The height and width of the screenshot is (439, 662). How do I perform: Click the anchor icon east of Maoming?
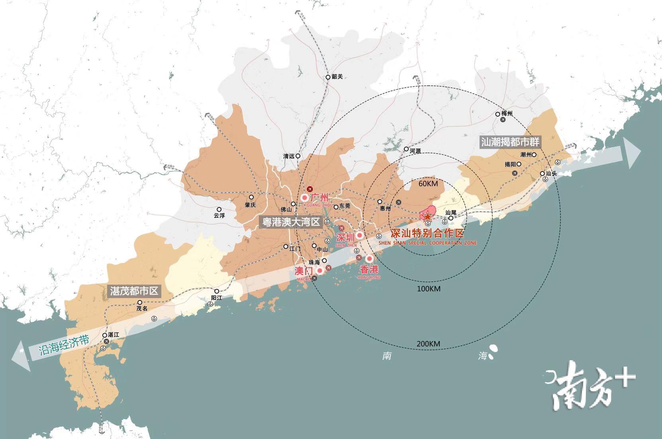click(154, 318)
